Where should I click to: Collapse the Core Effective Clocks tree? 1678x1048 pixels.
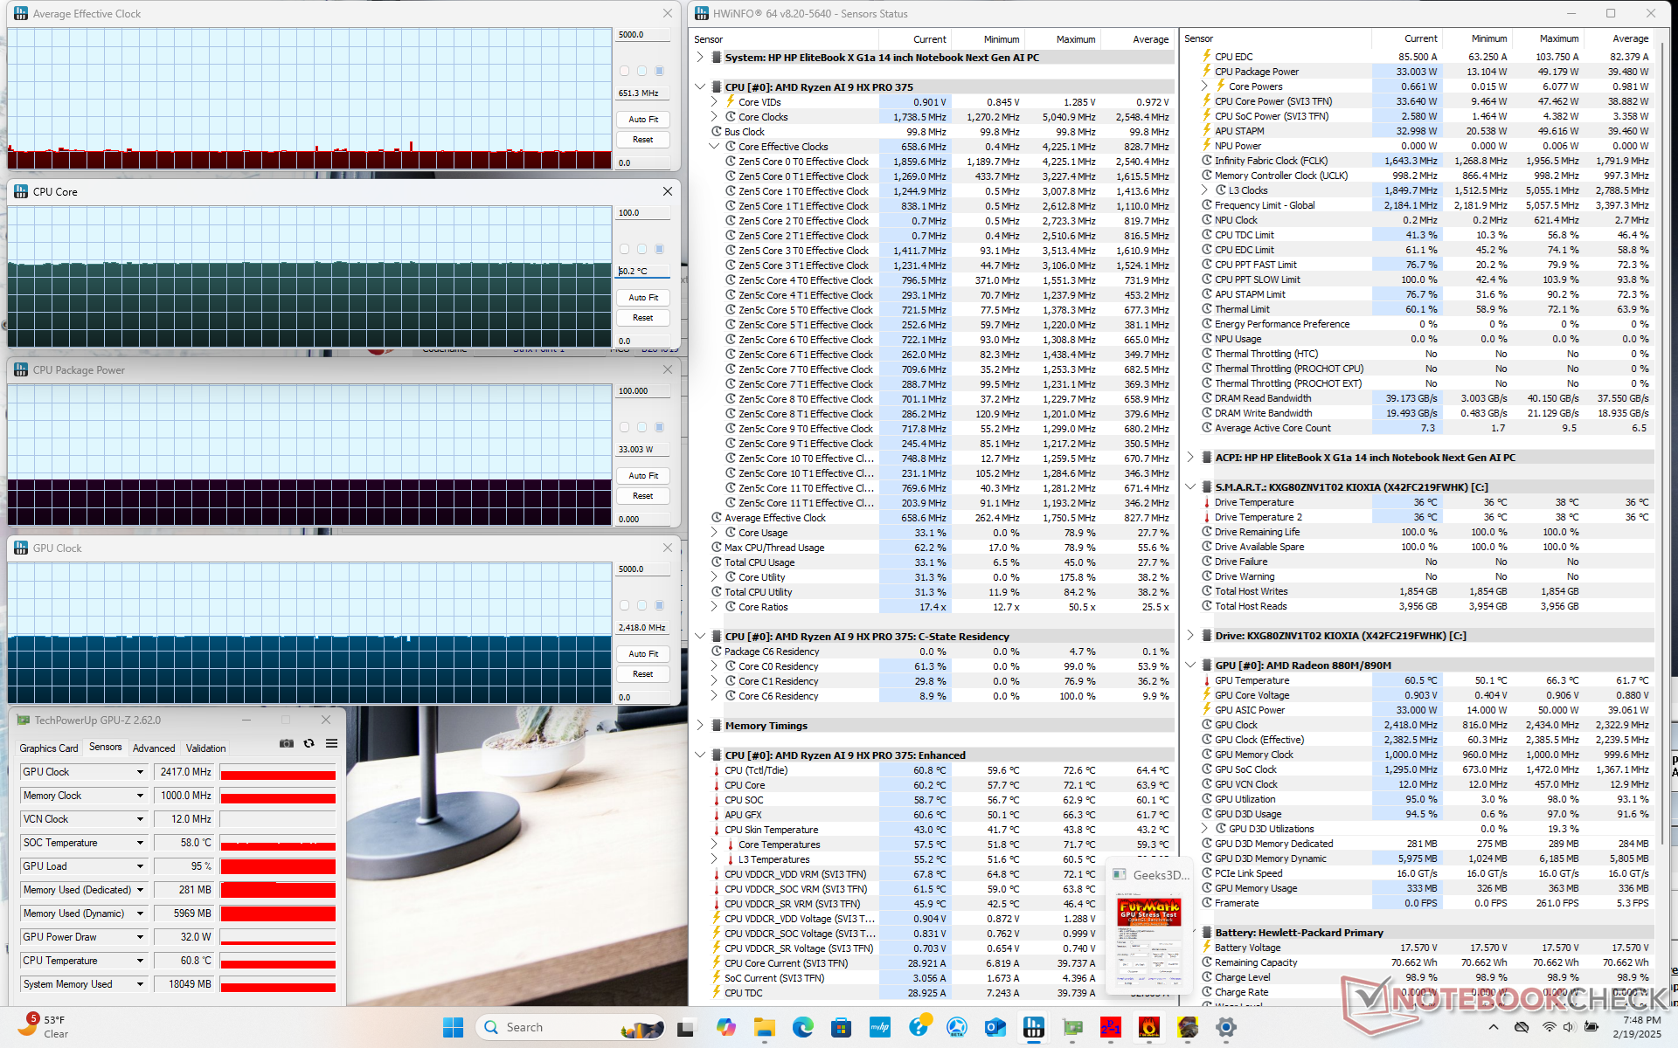pos(714,147)
